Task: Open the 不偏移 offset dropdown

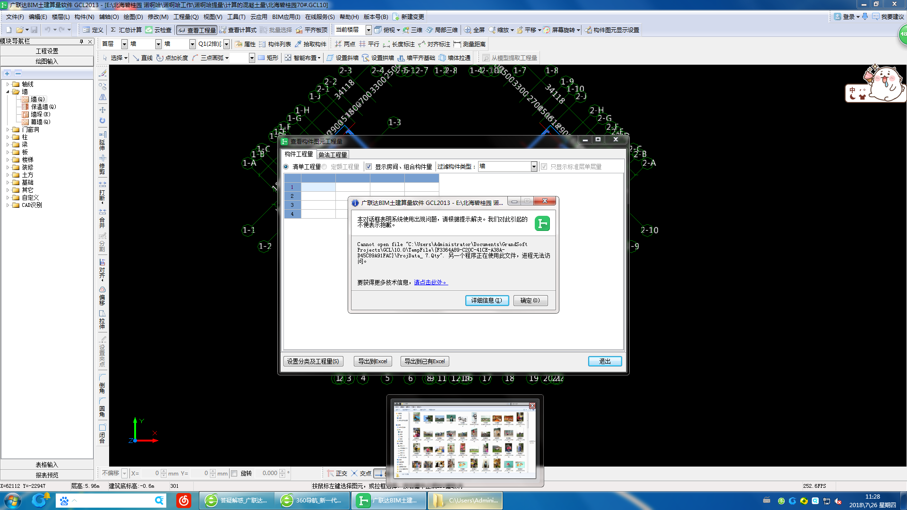Action: point(124,473)
